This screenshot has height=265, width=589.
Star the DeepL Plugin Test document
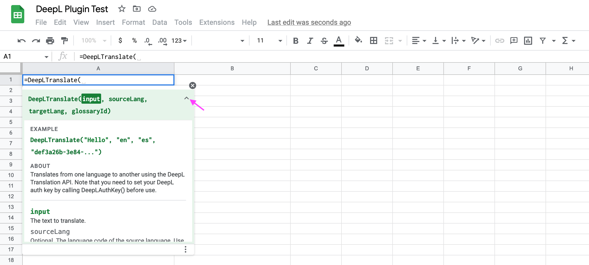[122, 9]
